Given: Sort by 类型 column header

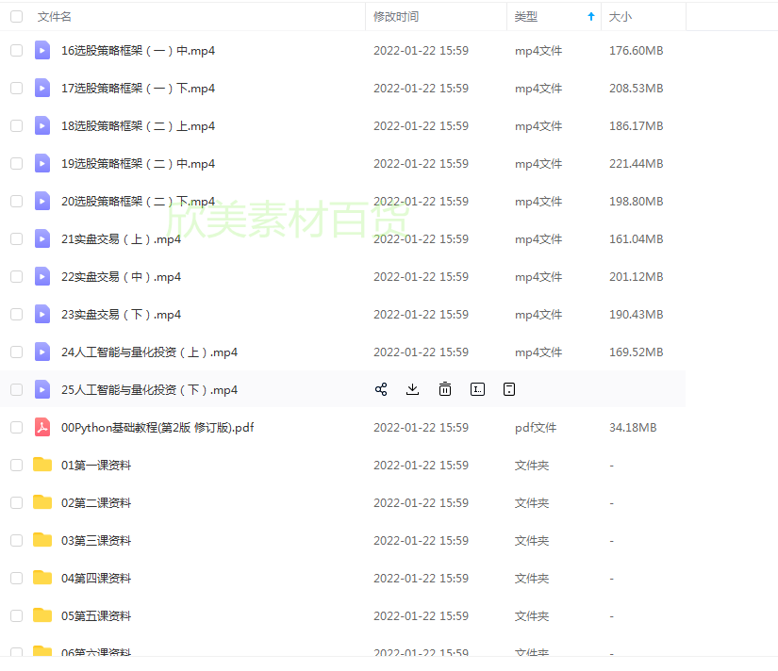Looking at the screenshot, I should (526, 16).
